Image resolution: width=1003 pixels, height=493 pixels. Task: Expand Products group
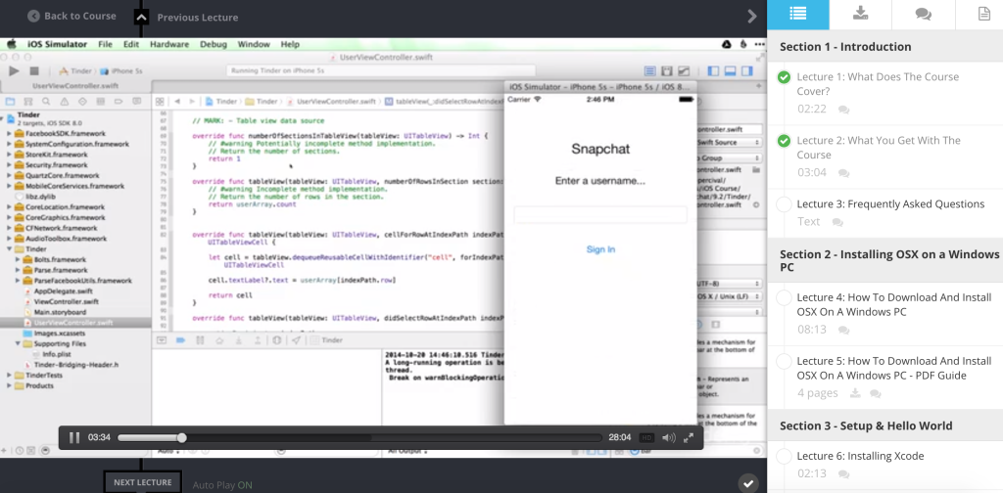tap(9, 385)
